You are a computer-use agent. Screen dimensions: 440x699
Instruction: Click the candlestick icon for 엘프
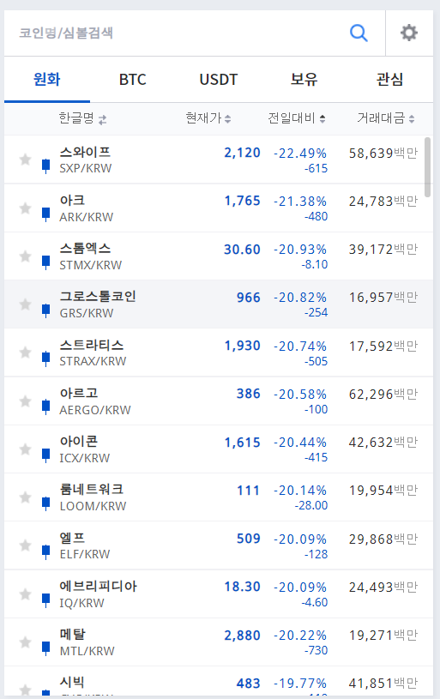45,551
